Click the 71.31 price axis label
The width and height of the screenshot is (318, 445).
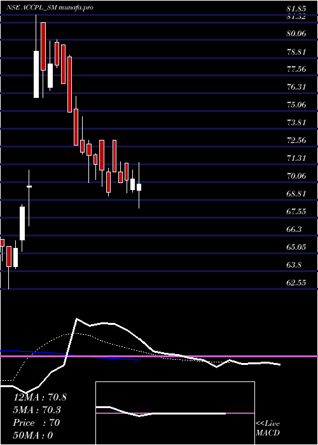pos(296,158)
